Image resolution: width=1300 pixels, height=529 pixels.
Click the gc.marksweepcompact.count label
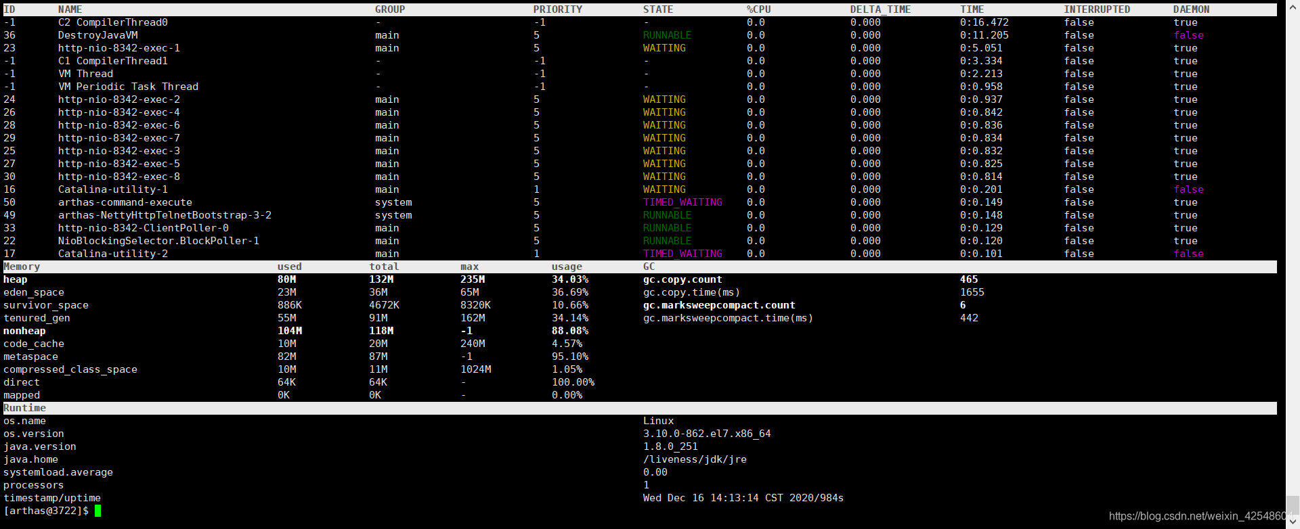pyautogui.click(x=719, y=305)
